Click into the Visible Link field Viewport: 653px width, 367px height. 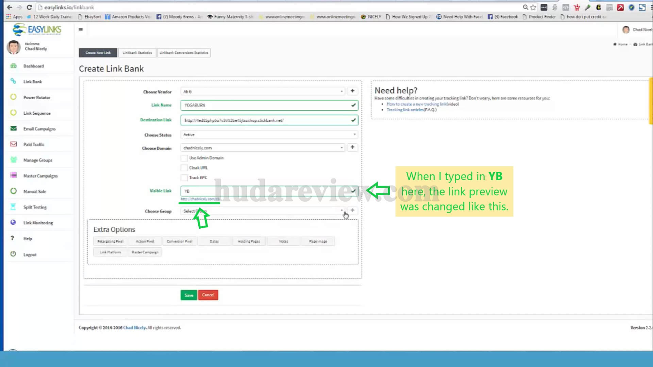pos(269,191)
